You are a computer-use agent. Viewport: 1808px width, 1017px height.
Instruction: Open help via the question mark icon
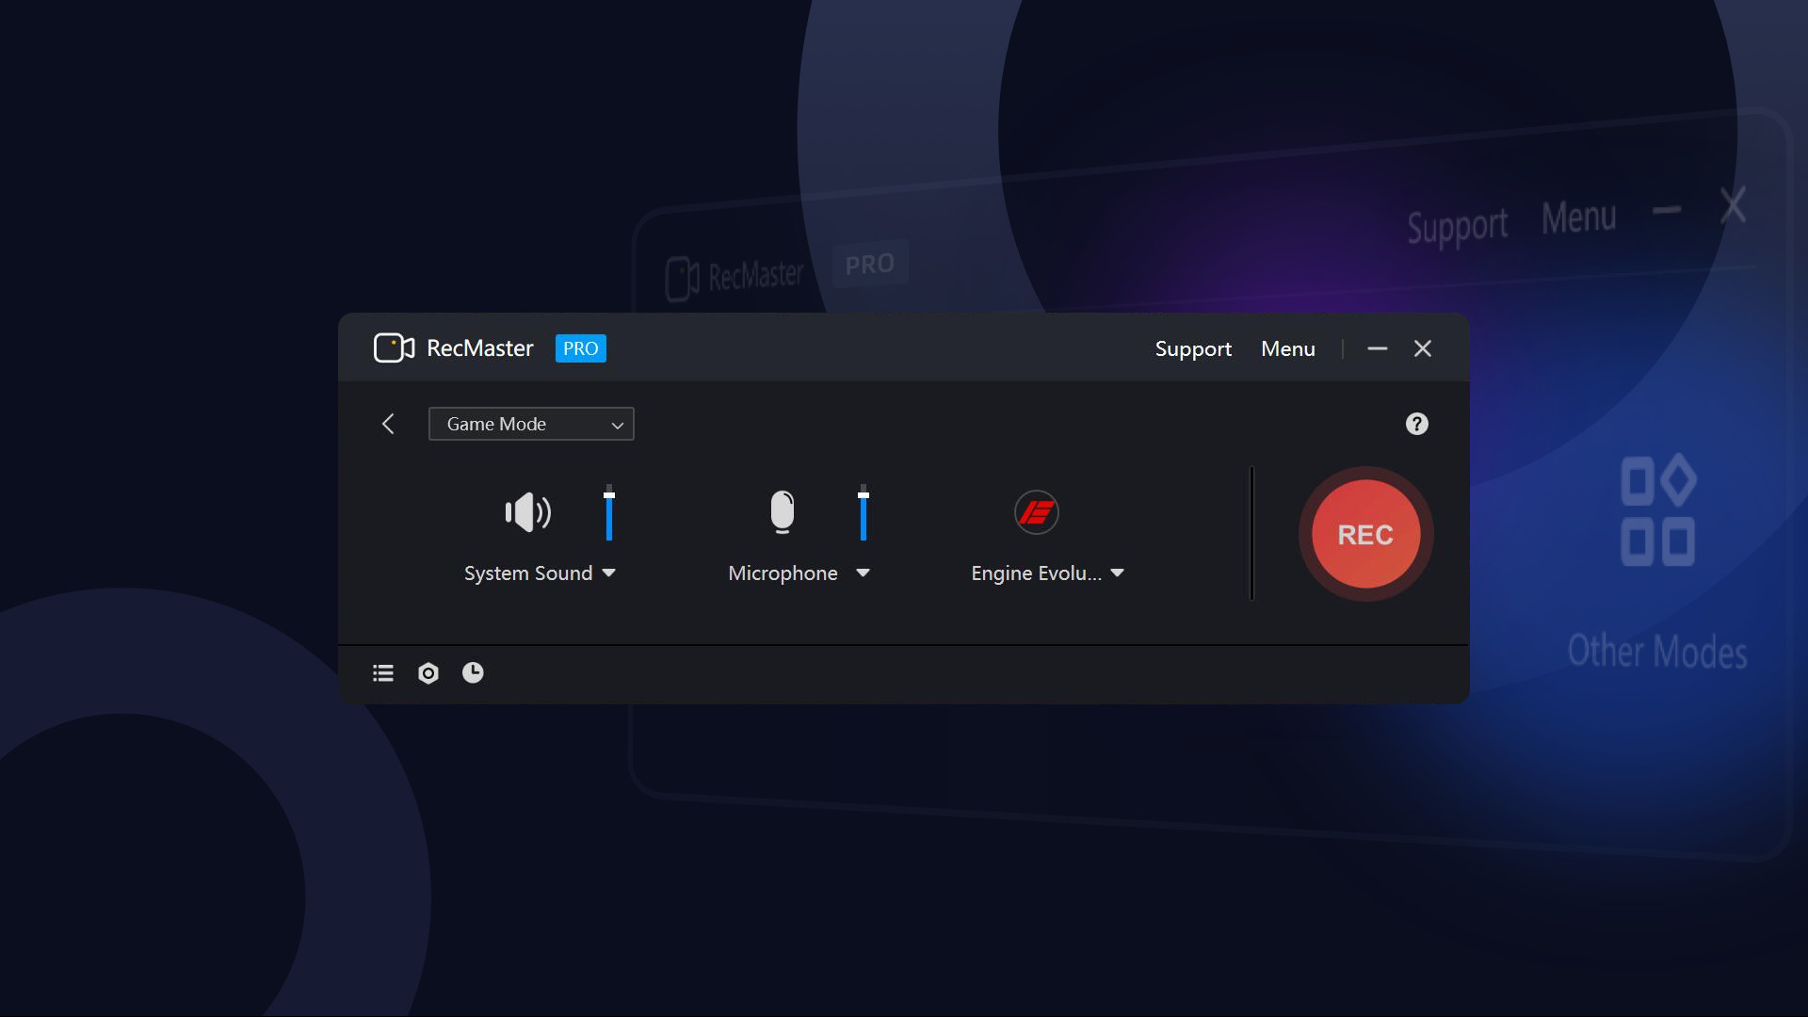pyautogui.click(x=1416, y=423)
